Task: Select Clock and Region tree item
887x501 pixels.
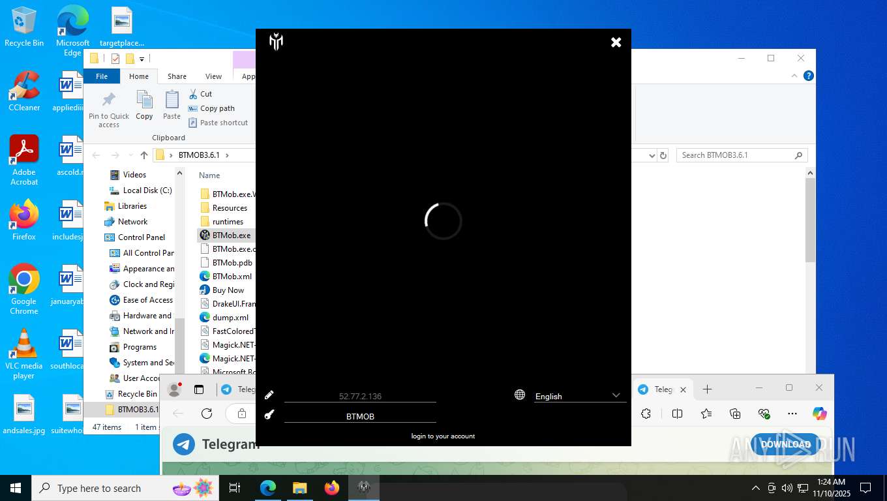Action: coord(142,284)
